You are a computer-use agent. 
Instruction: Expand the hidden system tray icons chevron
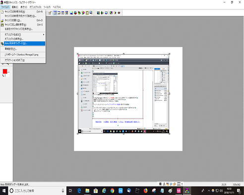tap(209, 191)
